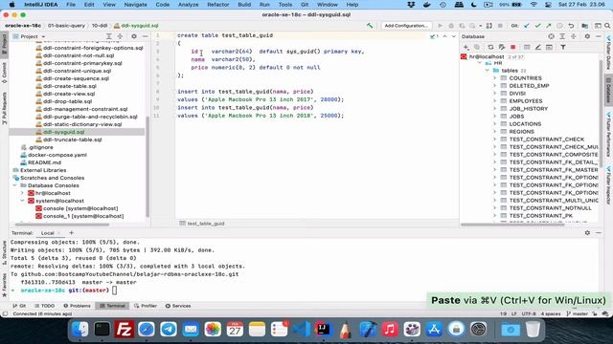Add a new terminal tab with plus

(x=71, y=233)
